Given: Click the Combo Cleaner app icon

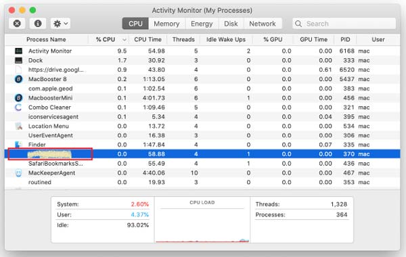Looking at the screenshot, I should [18, 107].
